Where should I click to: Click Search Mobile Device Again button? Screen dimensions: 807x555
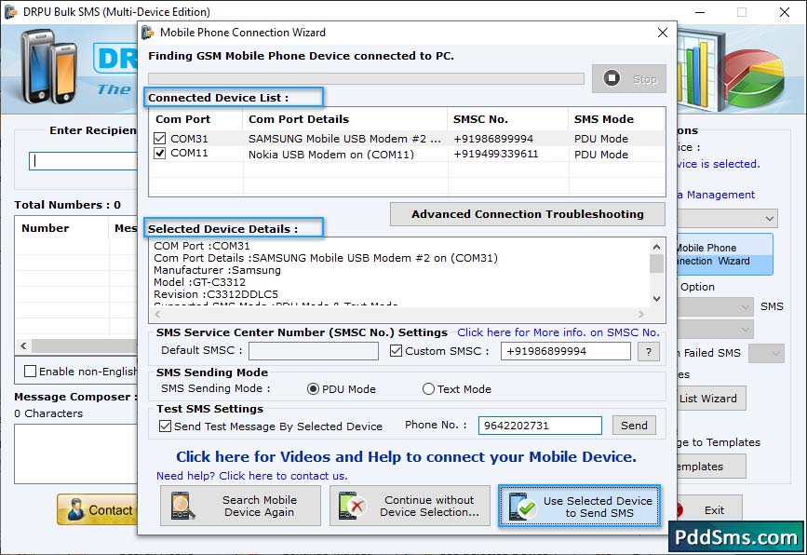point(240,506)
